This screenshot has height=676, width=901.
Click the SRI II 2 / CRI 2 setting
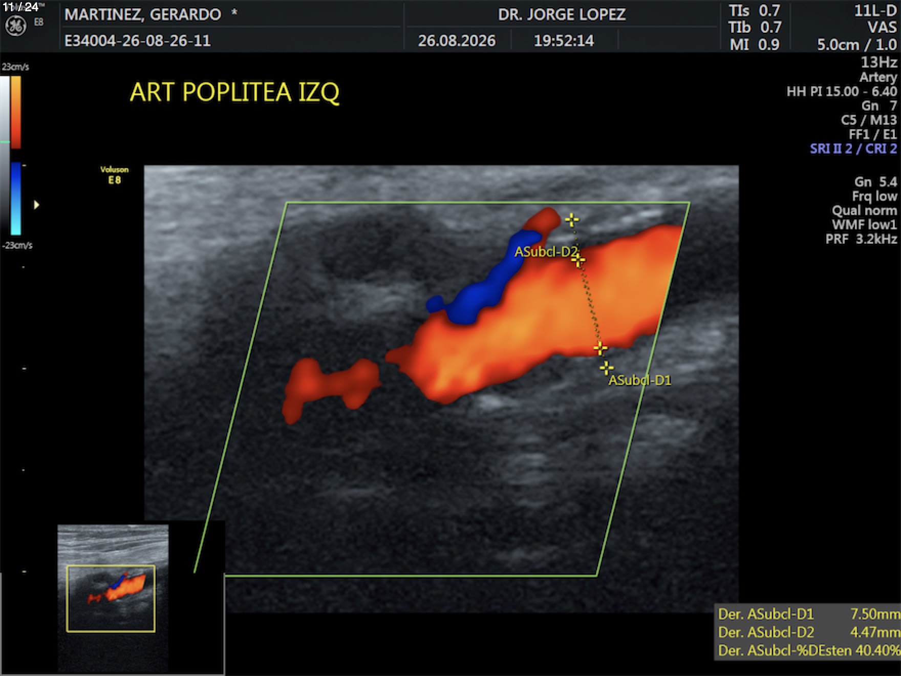tap(853, 149)
